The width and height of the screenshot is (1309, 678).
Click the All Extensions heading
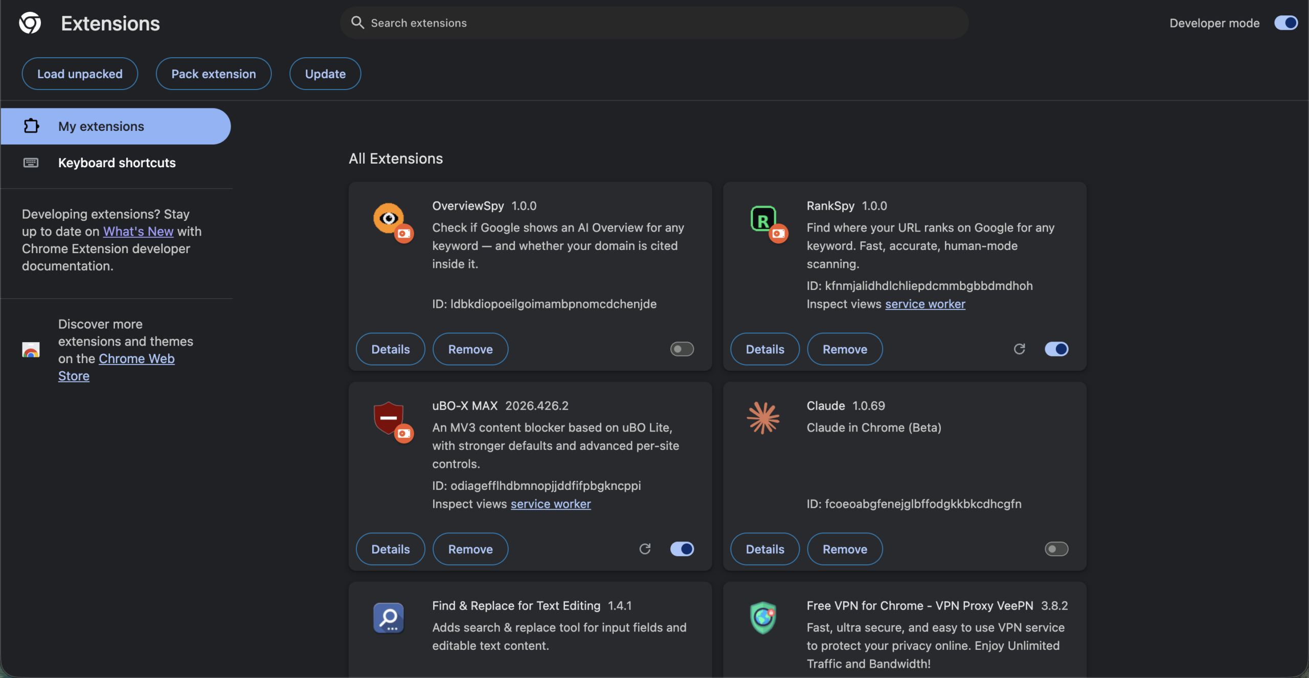pyautogui.click(x=396, y=159)
